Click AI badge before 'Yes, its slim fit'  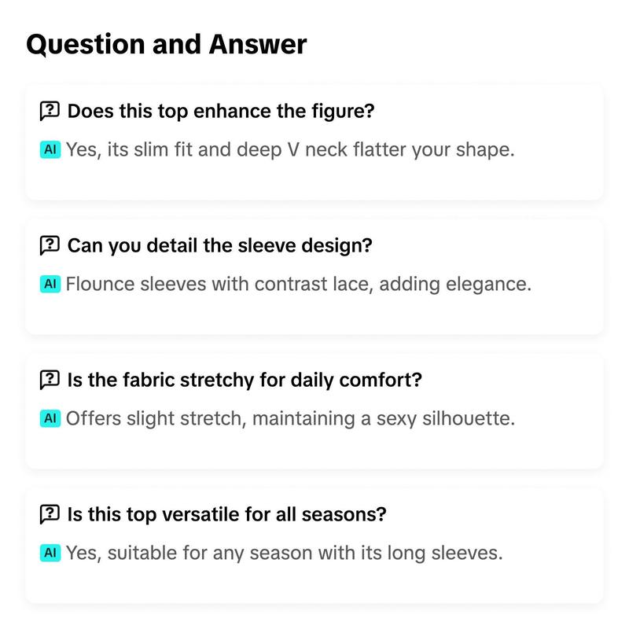point(50,149)
